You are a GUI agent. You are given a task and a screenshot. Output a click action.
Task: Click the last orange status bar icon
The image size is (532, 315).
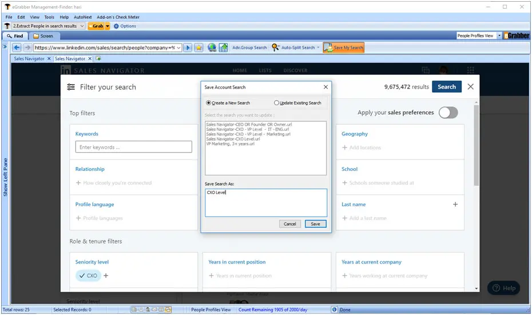pos(168,310)
